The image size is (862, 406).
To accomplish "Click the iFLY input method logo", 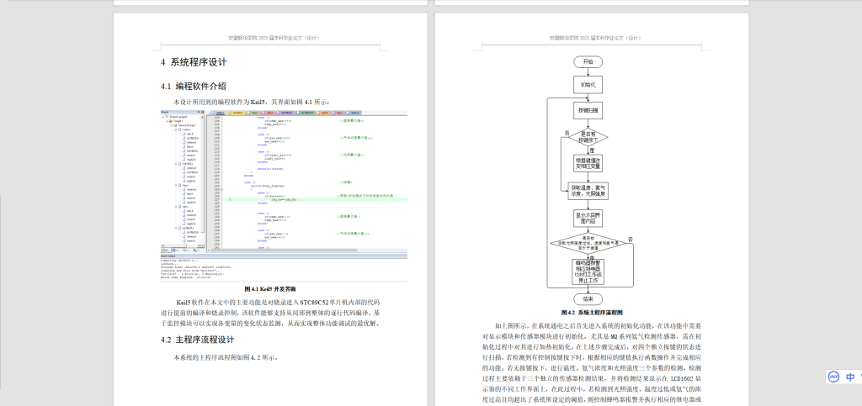I will (833, 377).
